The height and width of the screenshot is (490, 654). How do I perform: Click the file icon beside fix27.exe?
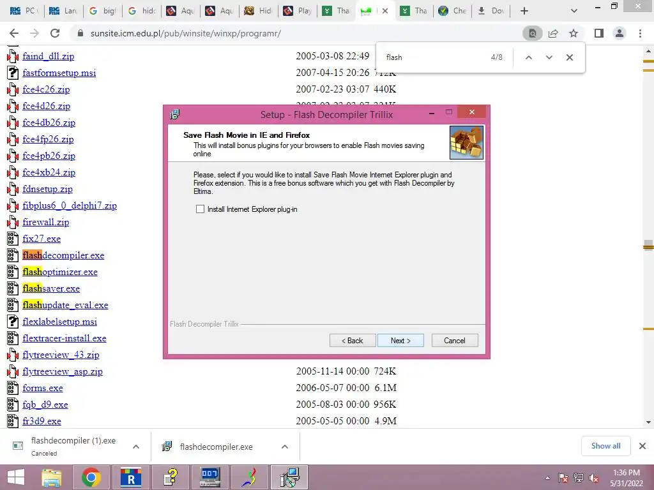coord(13,239)
